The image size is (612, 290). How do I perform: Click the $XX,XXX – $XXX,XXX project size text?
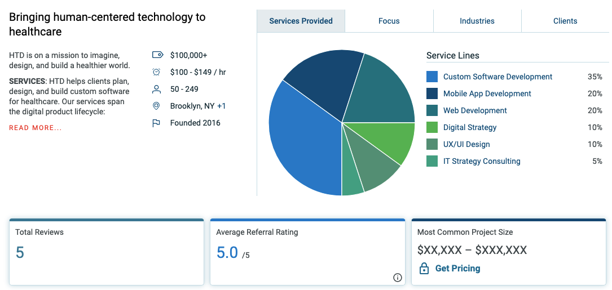point(472,250)
